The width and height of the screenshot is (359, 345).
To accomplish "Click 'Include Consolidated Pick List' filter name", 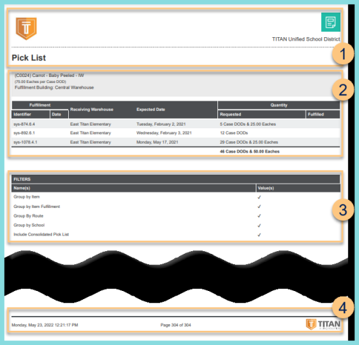I will pos(41,234).
